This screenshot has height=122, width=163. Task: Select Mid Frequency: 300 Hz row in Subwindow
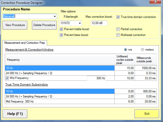(x=60, y=101)
